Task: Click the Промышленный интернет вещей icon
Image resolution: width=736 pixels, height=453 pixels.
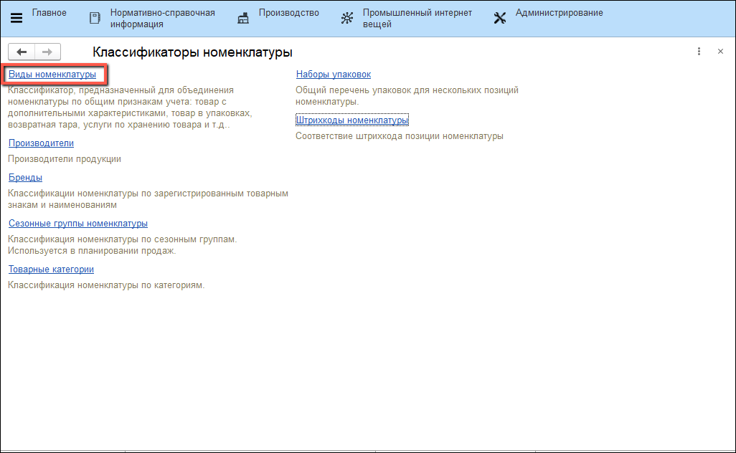Action: click(346, 19)
